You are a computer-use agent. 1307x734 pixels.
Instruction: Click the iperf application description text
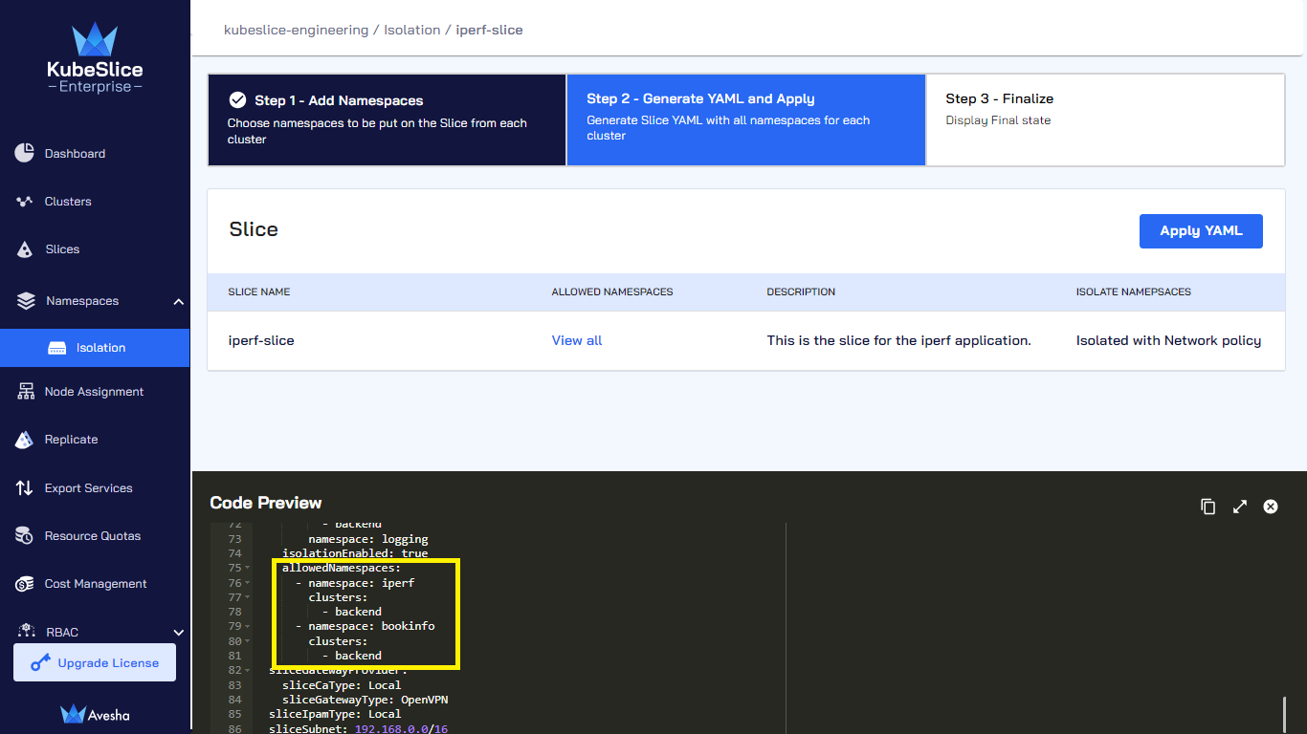point(899,340)
